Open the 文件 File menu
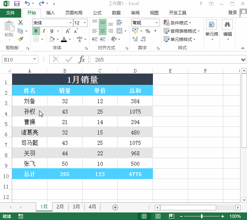This screenshot has width=247, height=220. point(10,13)
